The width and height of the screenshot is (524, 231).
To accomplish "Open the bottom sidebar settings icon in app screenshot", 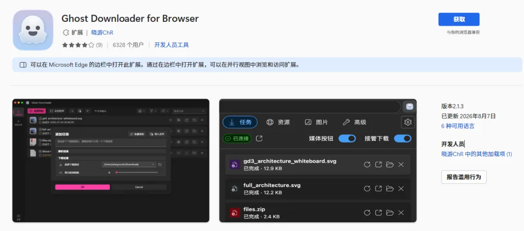I will point(18,216).
